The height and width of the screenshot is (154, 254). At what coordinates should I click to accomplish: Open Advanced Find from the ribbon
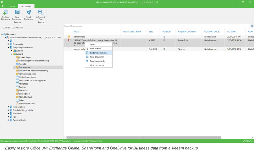[40, 15]
